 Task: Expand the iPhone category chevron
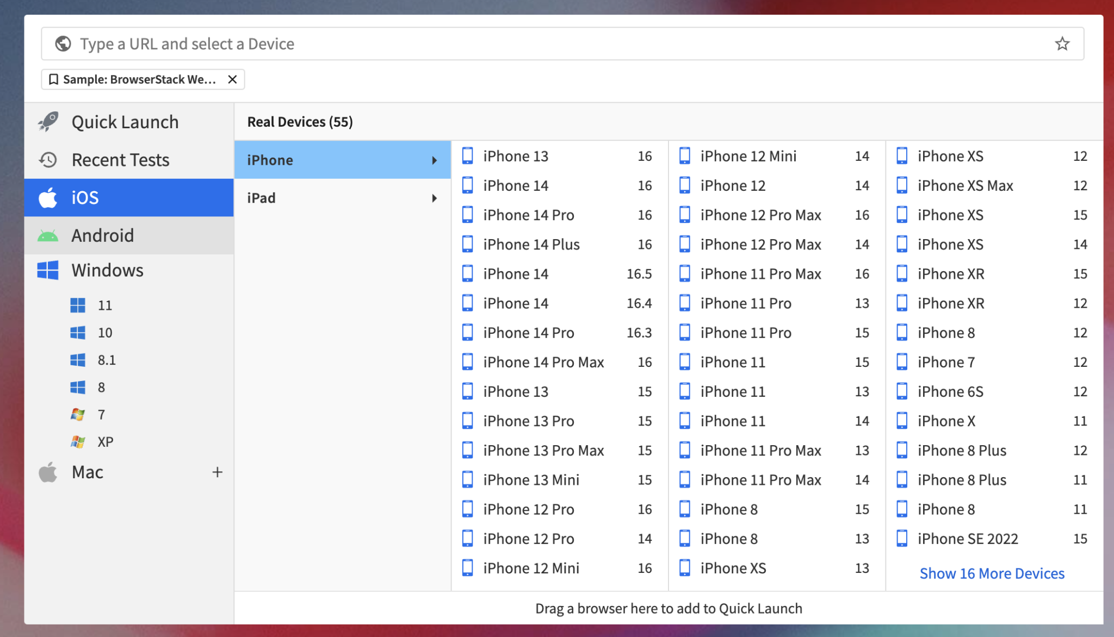434,160
